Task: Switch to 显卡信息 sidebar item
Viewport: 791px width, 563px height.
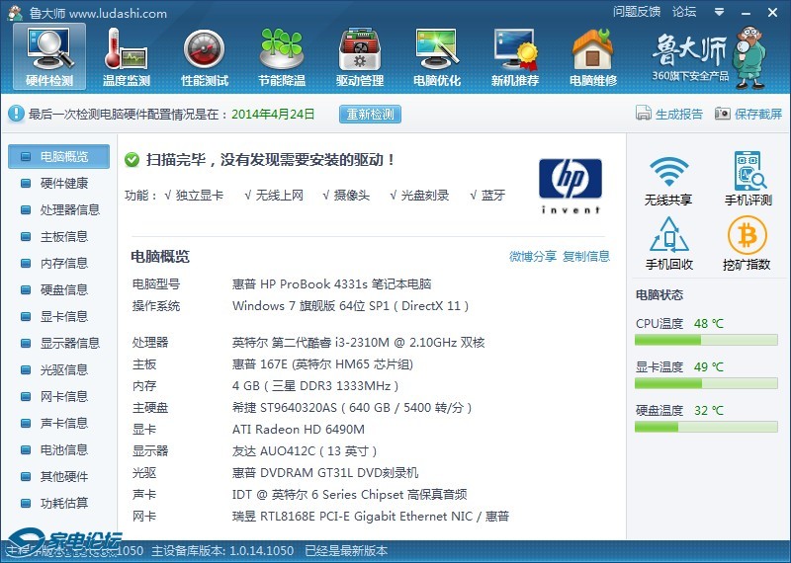Action: click(x=63, y=316)
